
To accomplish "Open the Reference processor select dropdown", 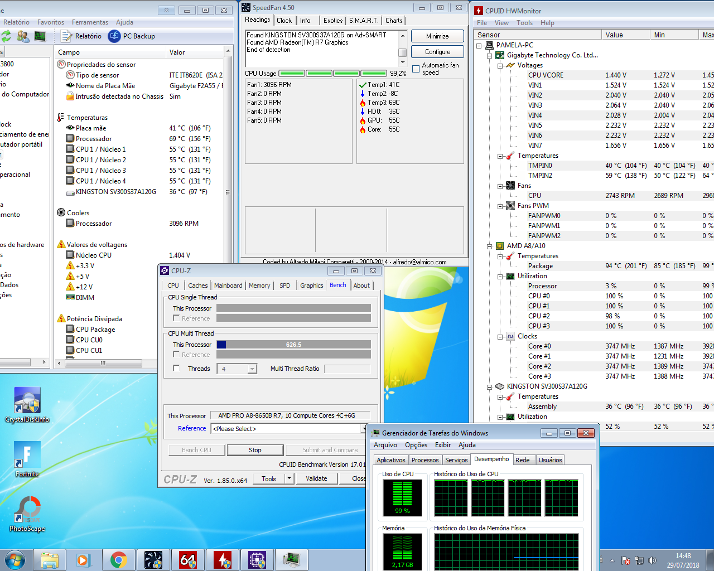I will 288,429.
